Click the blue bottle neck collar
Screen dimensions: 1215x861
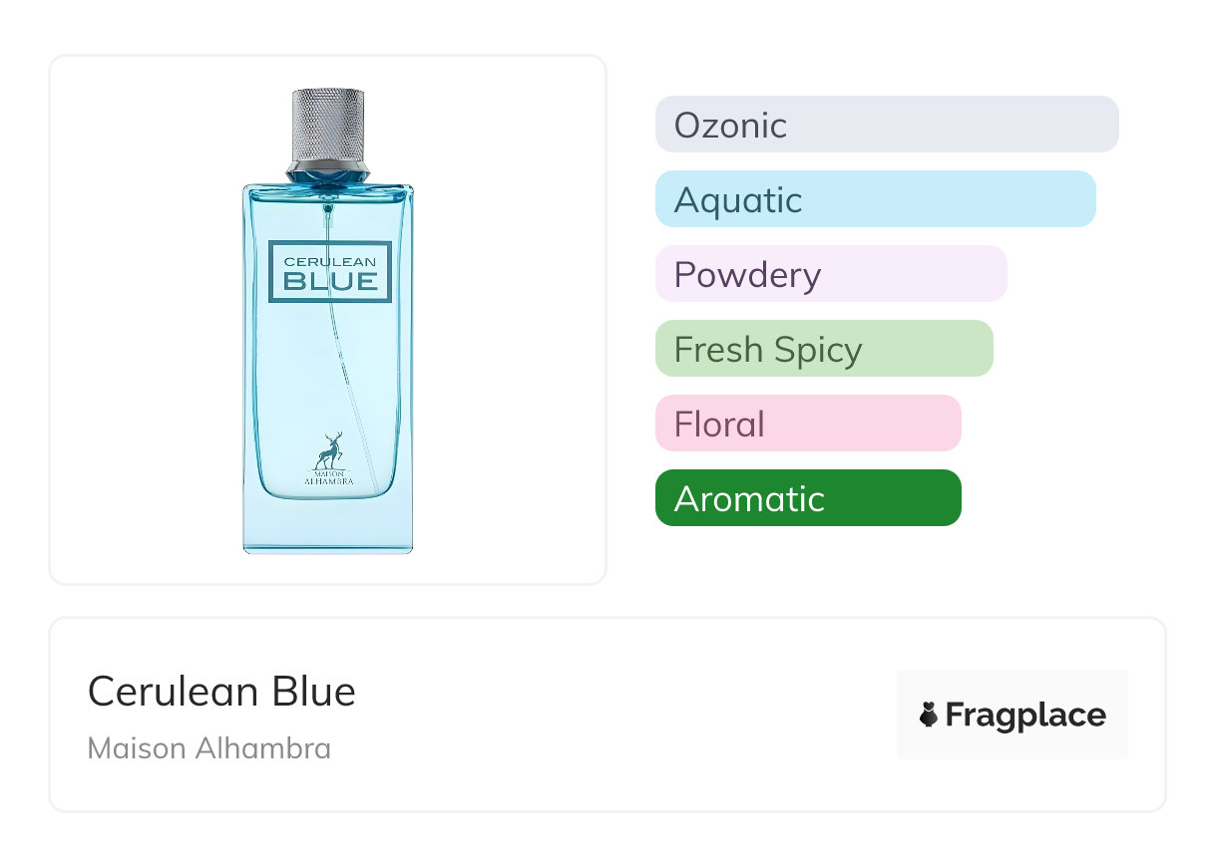[x=328, y=175]
